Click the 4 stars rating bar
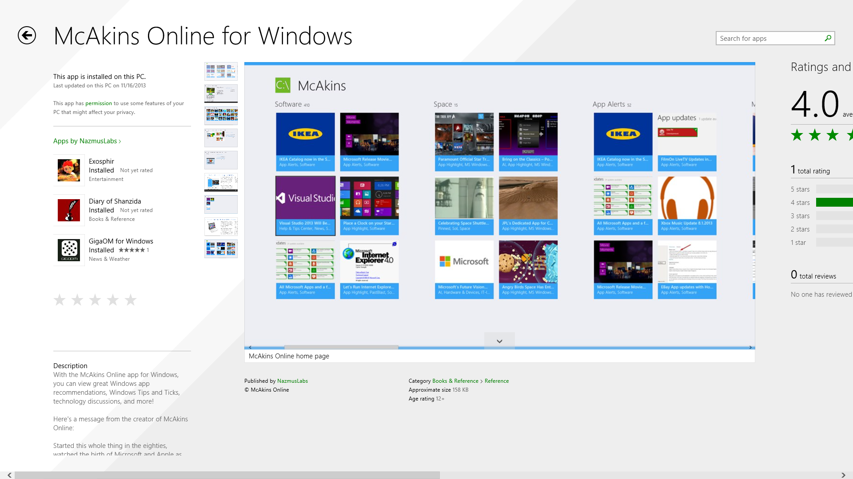The height and width of the screenshot is (479, 853). (x=834, y=203)
